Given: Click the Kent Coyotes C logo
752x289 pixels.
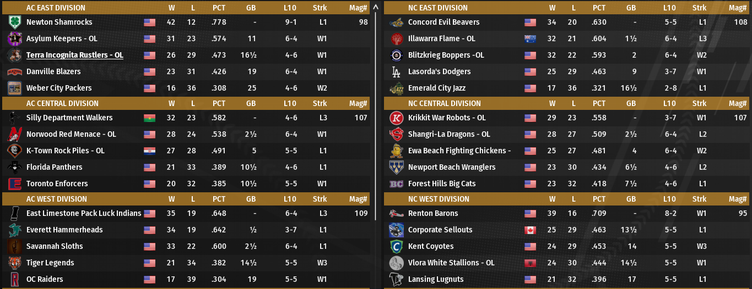Looking at the screenshot, I should coord(396,246).
